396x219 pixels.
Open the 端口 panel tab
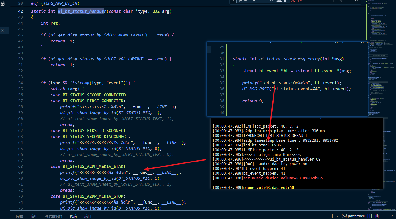coord(88,216)
